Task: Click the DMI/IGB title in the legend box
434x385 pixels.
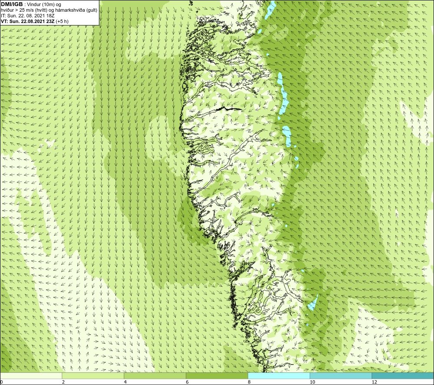Action: (x=12, y=4)
